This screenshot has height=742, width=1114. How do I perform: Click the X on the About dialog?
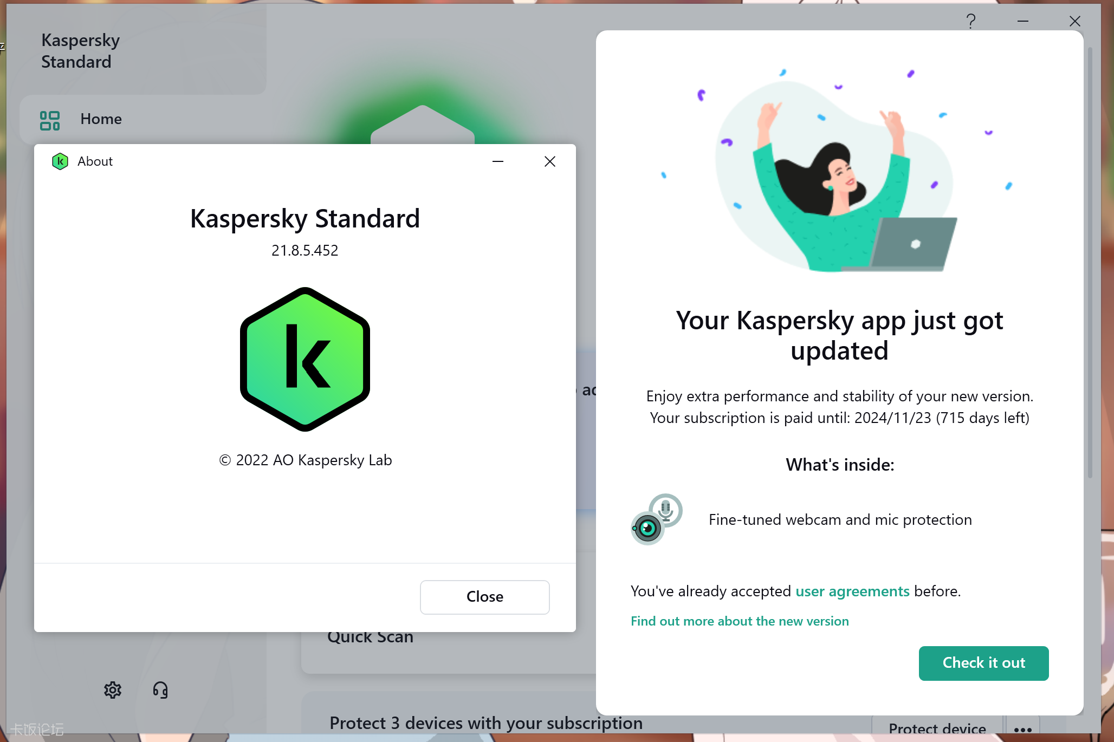[550, 161]
